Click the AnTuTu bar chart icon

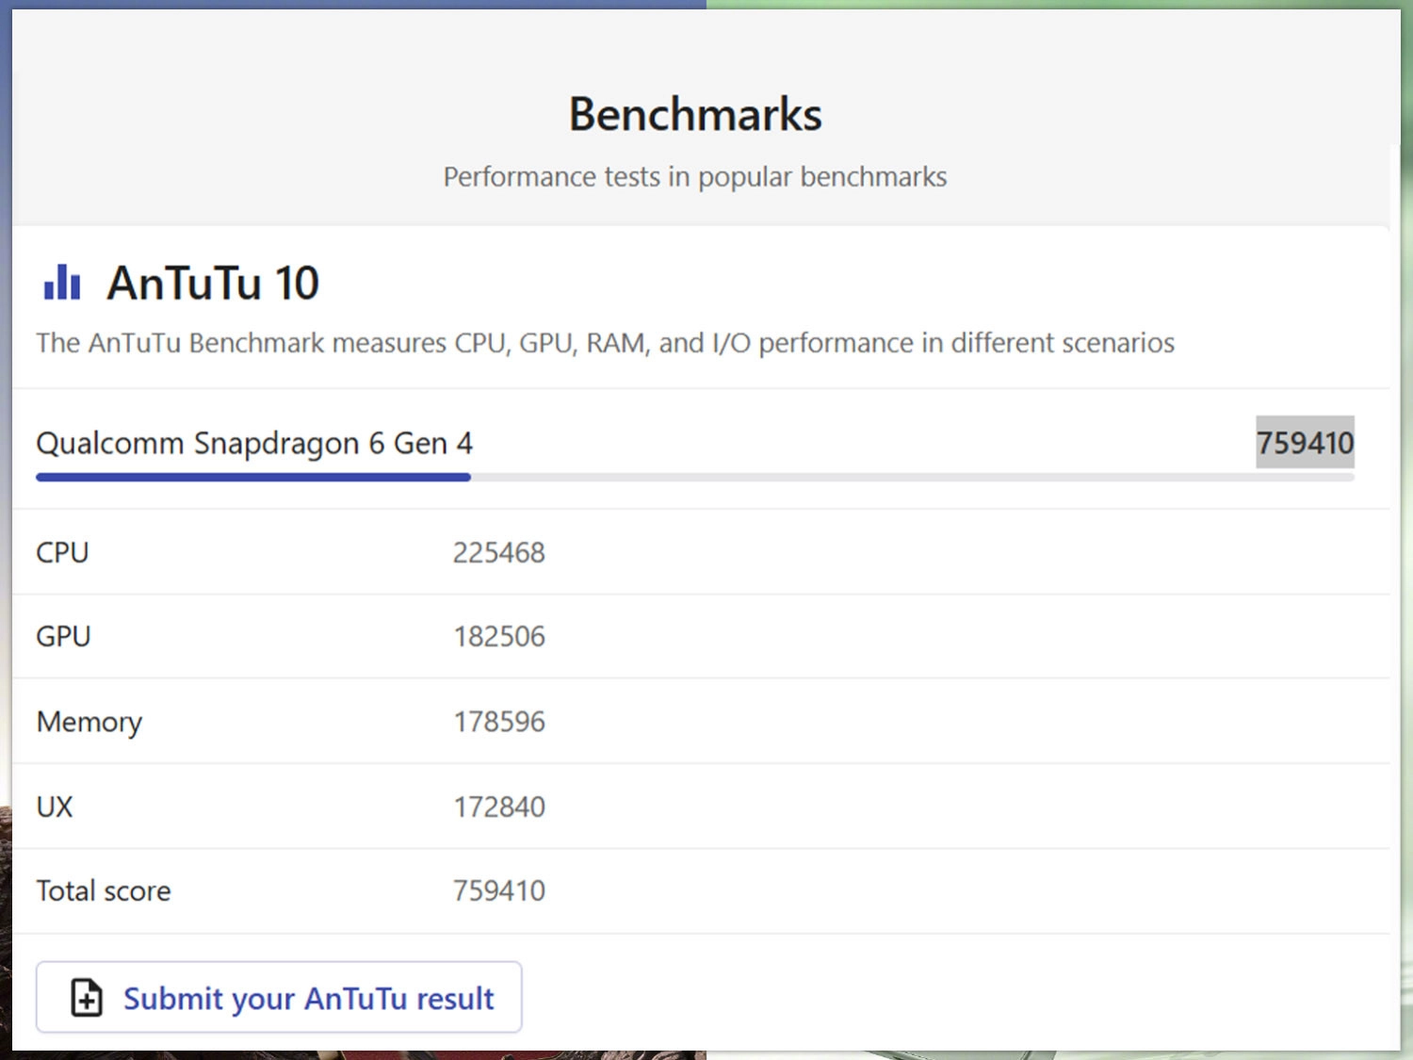click(x=62, y=282)
